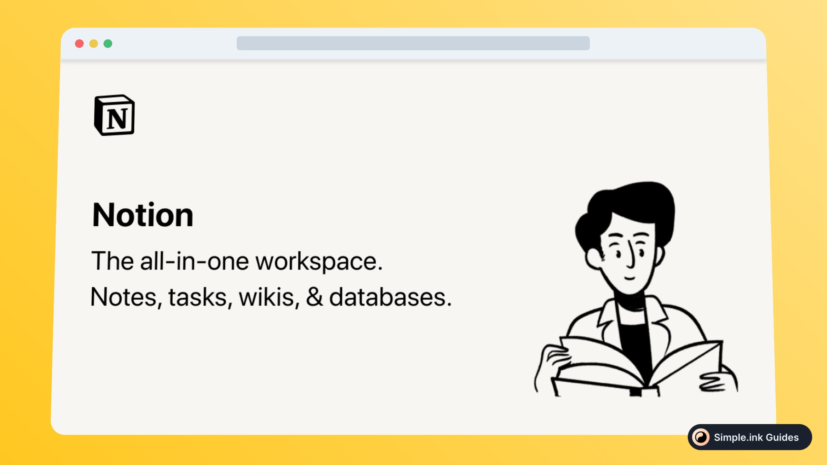The width and height of the screenshot is (827, 465).
Task: Click the yellow minimize button dot
Action: coord(94,44)
